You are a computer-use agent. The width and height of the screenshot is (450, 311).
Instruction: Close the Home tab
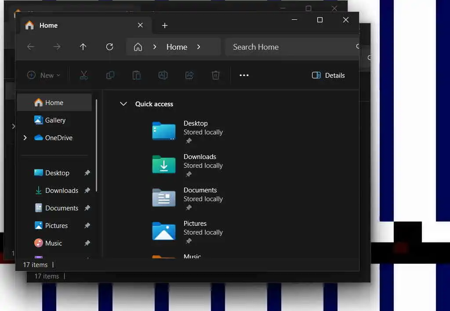point(140,25)
